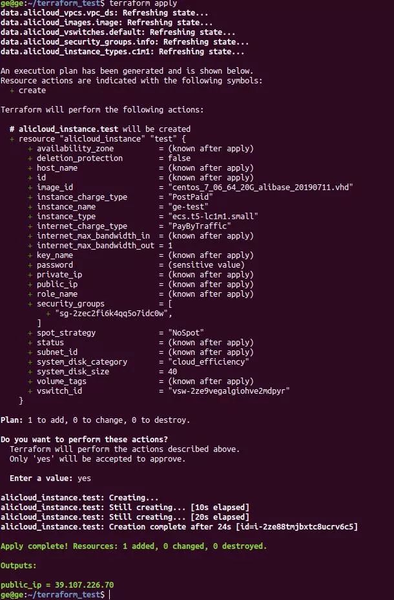394x600 pixels.
Task: Click the Do you want to perform prompt
Action: (x=84, y=439)
